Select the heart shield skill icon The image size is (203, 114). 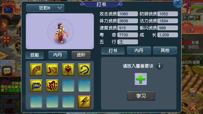pos(68,70)
